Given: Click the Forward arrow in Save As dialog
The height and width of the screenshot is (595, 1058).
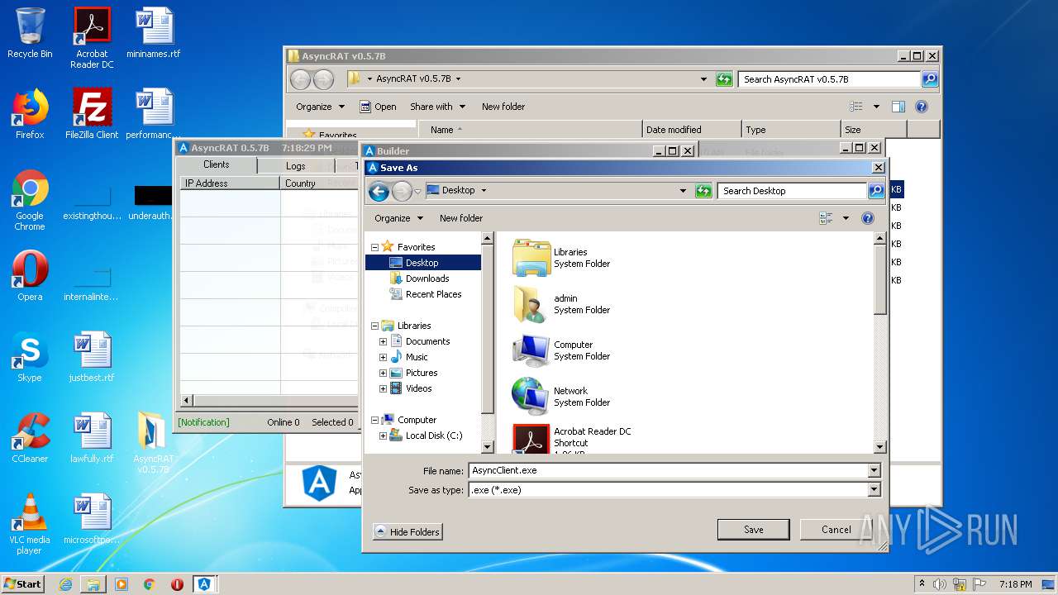Looking at the screenshot, I should tap(401, 191).
